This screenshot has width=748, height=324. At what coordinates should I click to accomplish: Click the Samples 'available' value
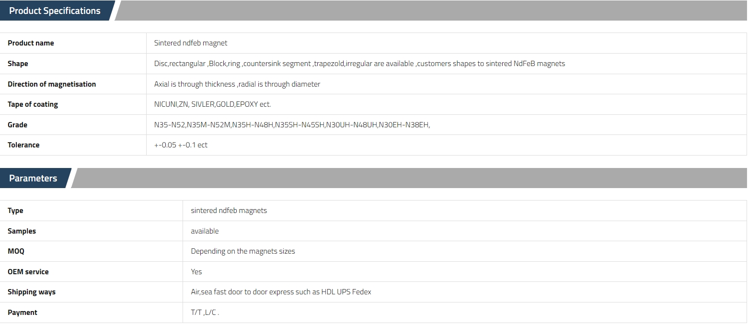[x=205, y=231]
